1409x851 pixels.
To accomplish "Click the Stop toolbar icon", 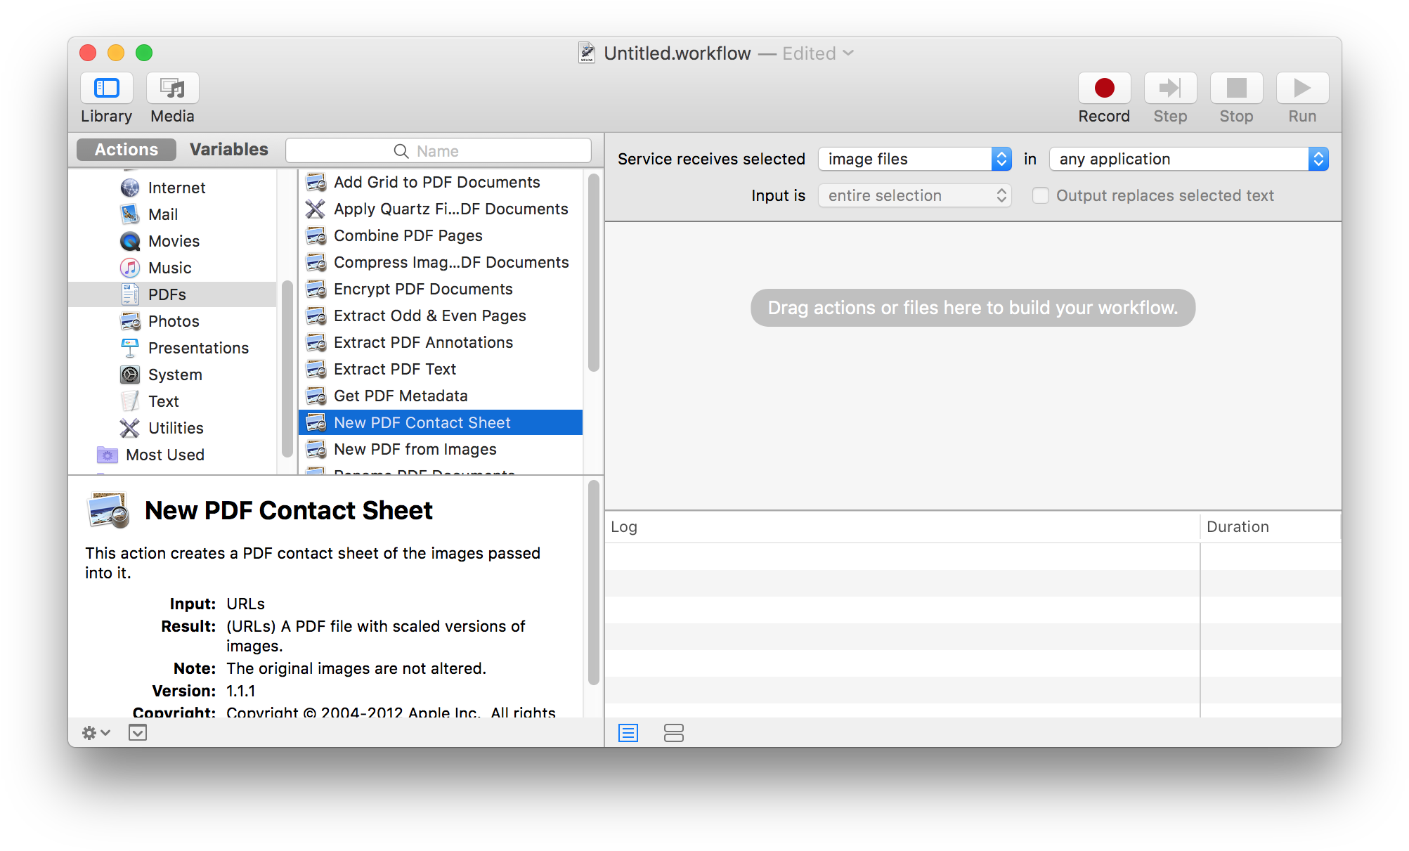I will pos(1235,89).
